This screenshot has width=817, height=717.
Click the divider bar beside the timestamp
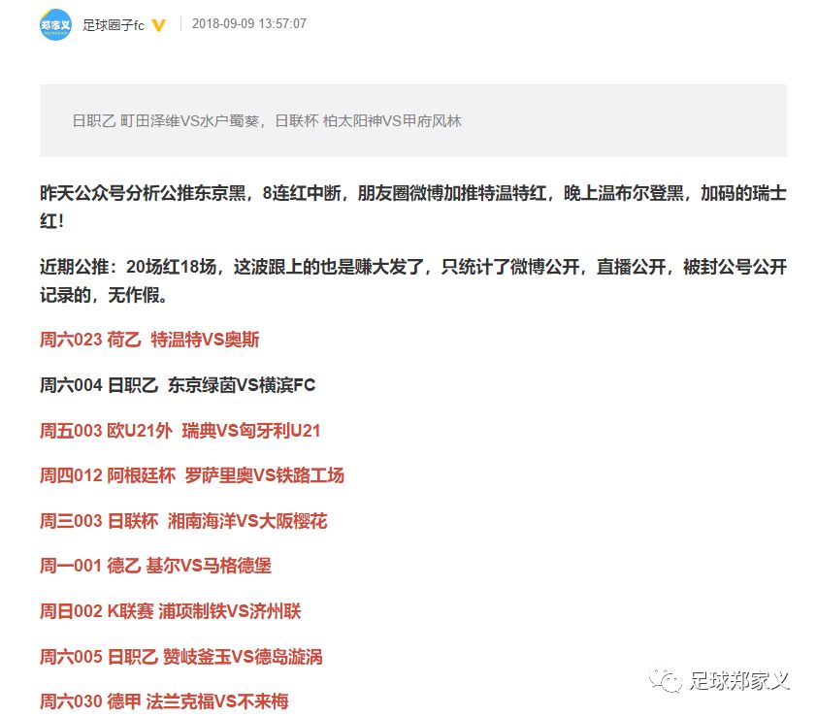click(180, 23)
